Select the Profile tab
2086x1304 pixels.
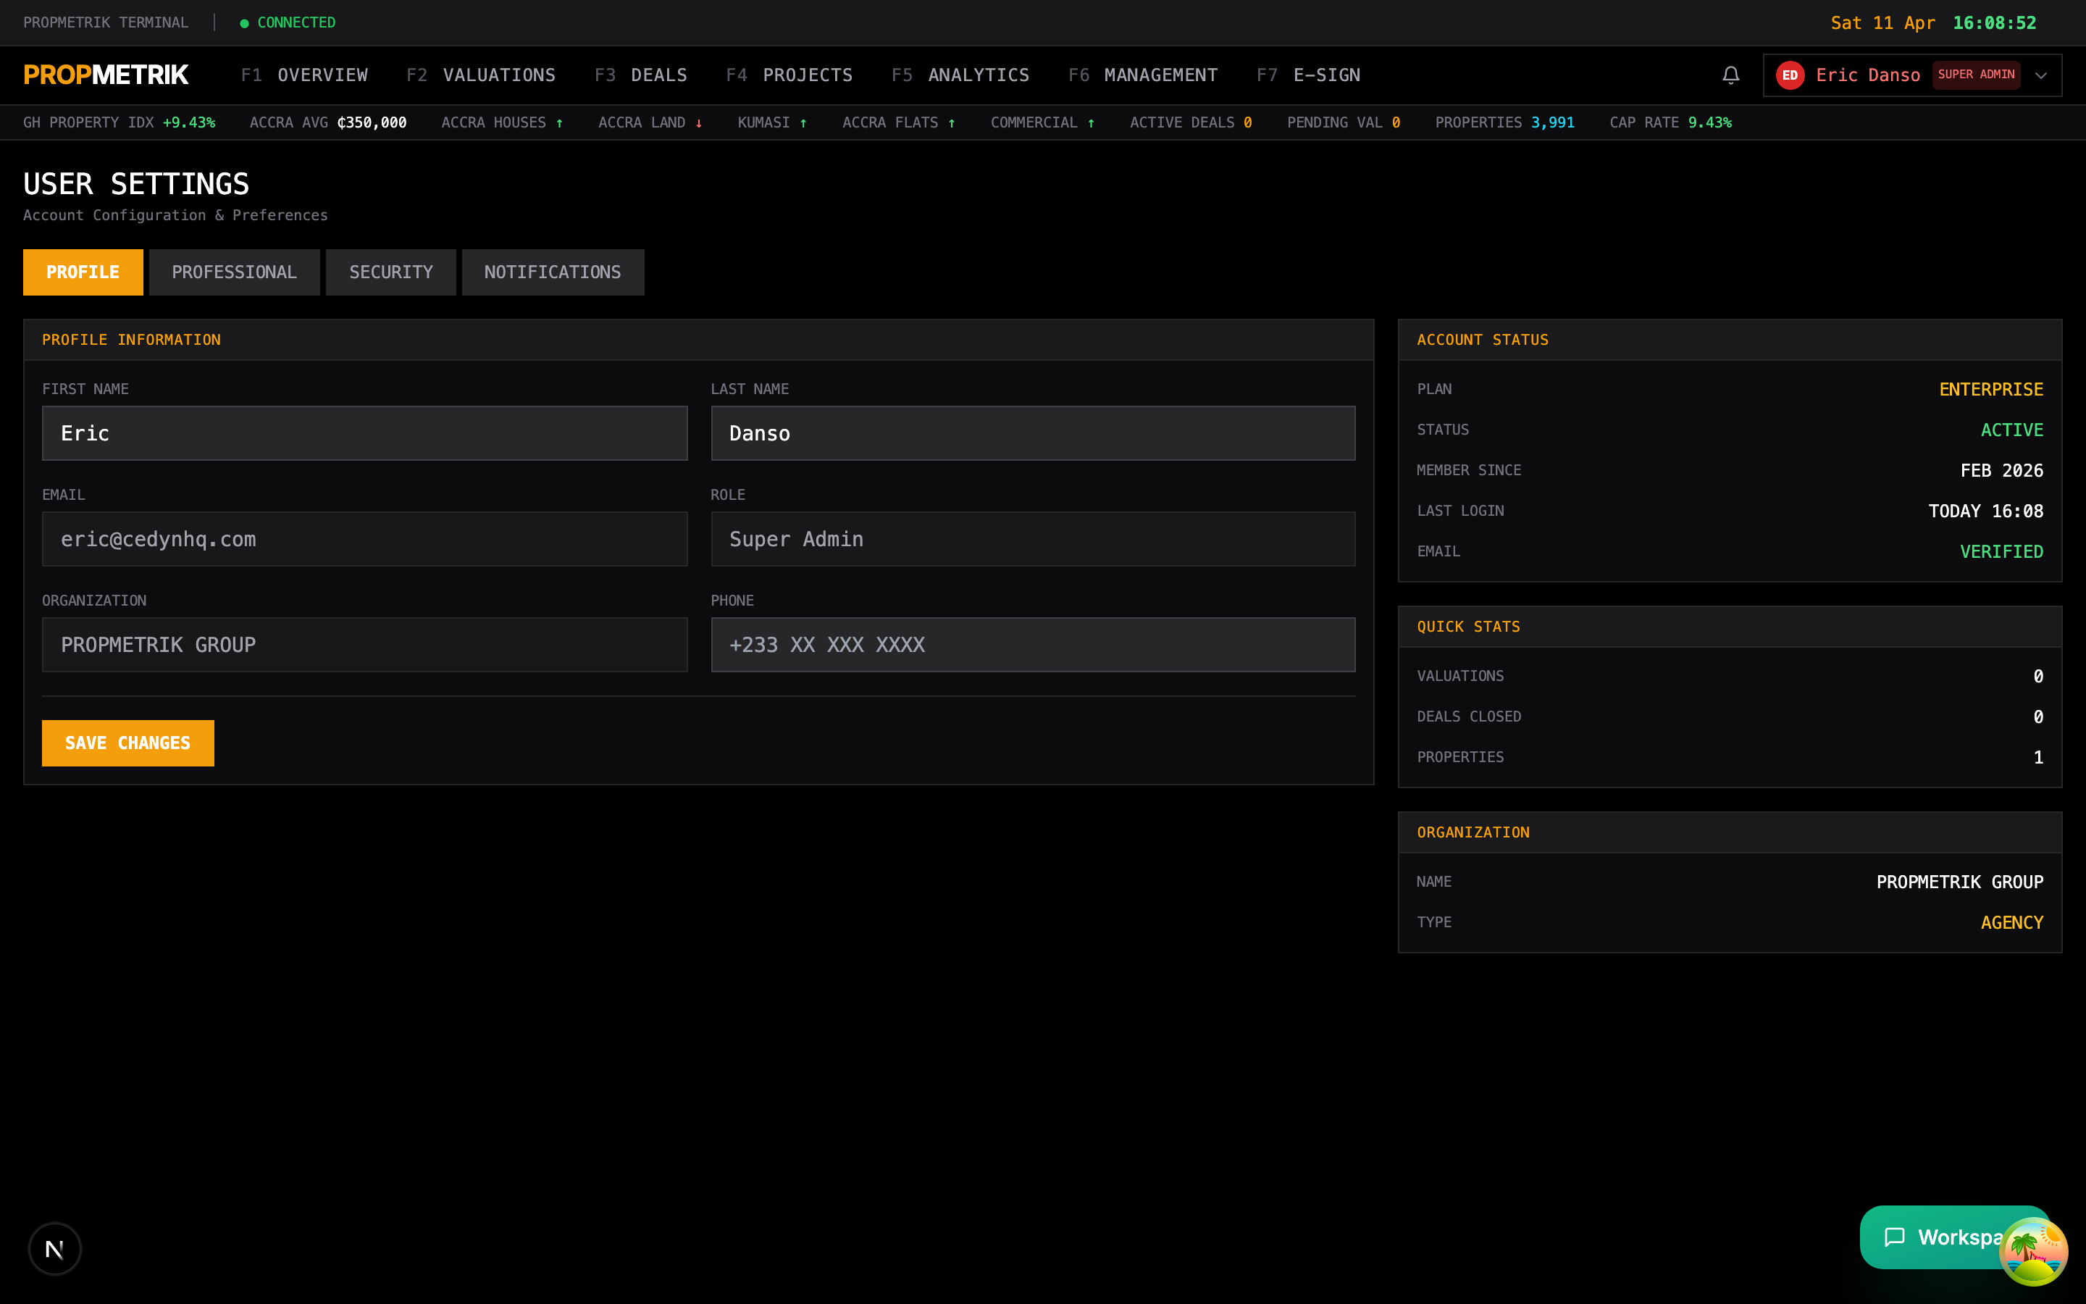83,272
